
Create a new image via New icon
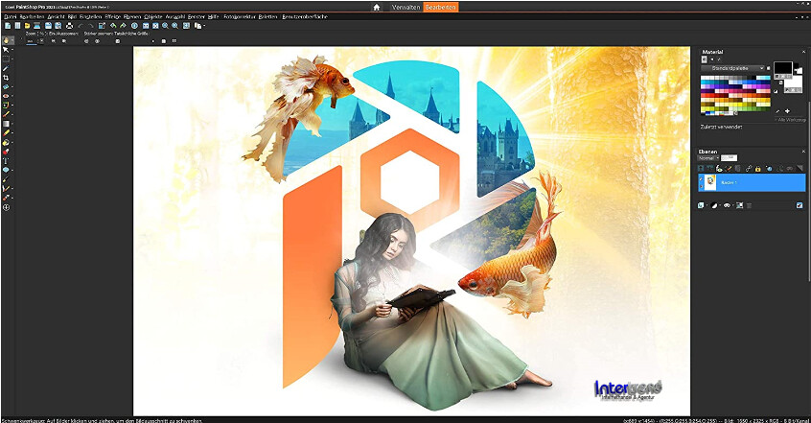8,26
